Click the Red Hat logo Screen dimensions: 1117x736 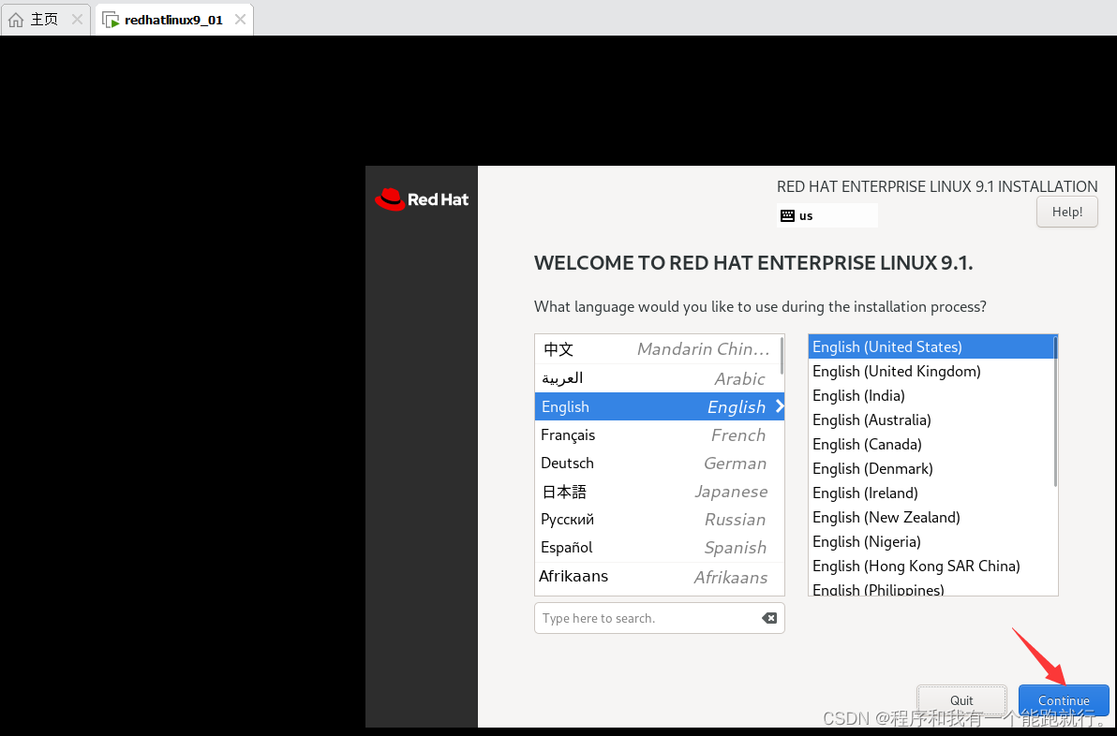[x=422, y=199]
